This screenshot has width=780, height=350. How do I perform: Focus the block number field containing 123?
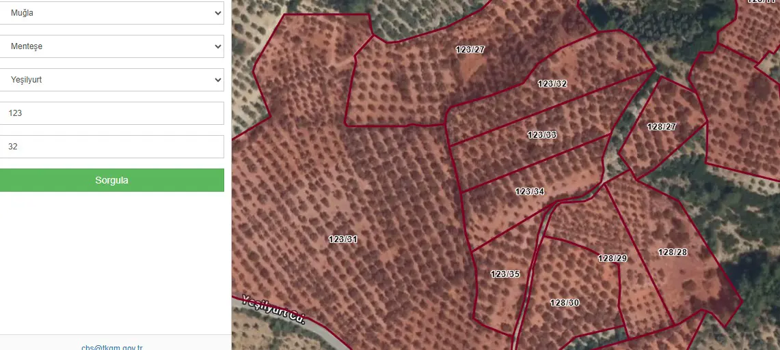112,113
